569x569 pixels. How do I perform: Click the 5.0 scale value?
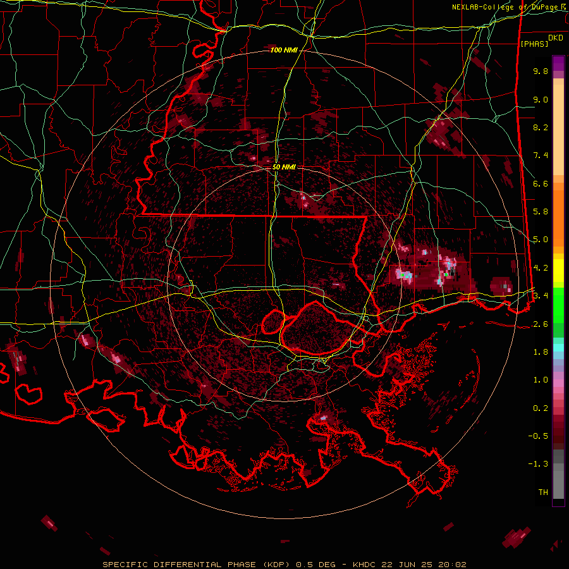[x=541, y=240]
